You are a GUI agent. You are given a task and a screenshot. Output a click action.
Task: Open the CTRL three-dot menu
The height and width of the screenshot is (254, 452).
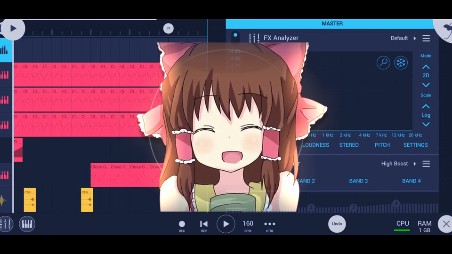(269, 226)
